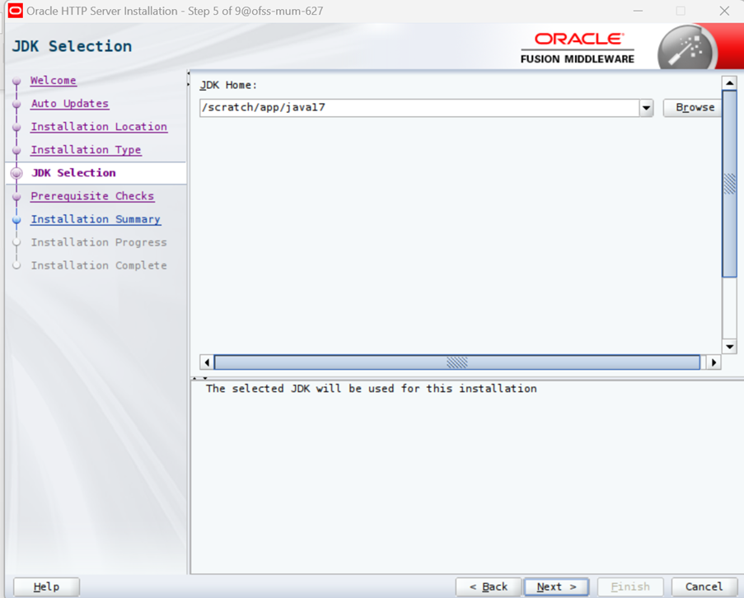Click the JDK Home path field

(x=419, y=108)
